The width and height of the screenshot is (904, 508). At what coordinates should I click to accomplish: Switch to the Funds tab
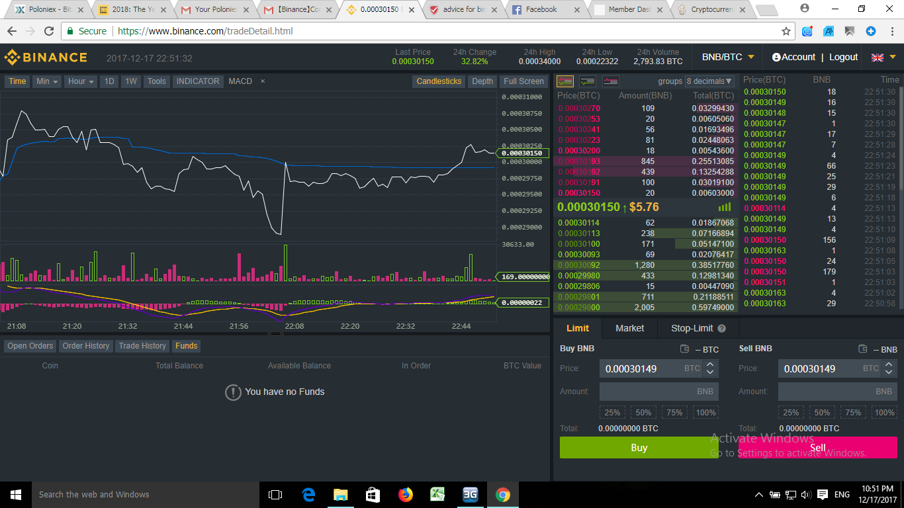click(x=187, y=346)
